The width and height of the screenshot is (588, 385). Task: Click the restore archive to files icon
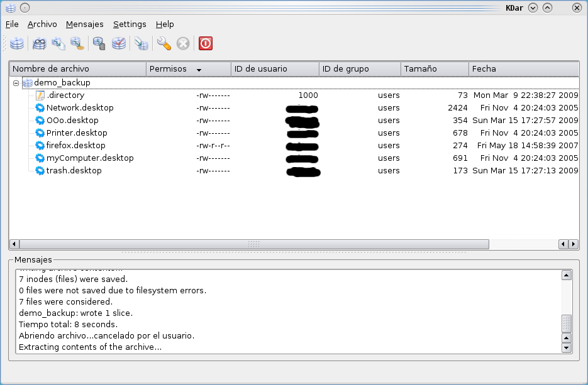(x=58, y=43)
